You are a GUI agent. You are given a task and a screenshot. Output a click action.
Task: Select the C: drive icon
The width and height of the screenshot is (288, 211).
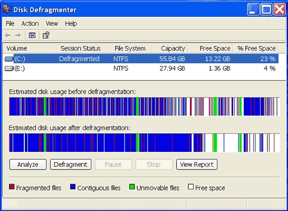9,59
